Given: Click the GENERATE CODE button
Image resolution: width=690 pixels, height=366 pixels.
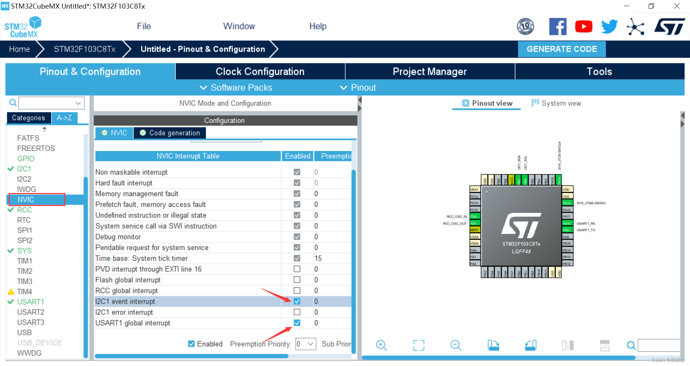Looking at the screenshot, I should (x=562, y=49).
